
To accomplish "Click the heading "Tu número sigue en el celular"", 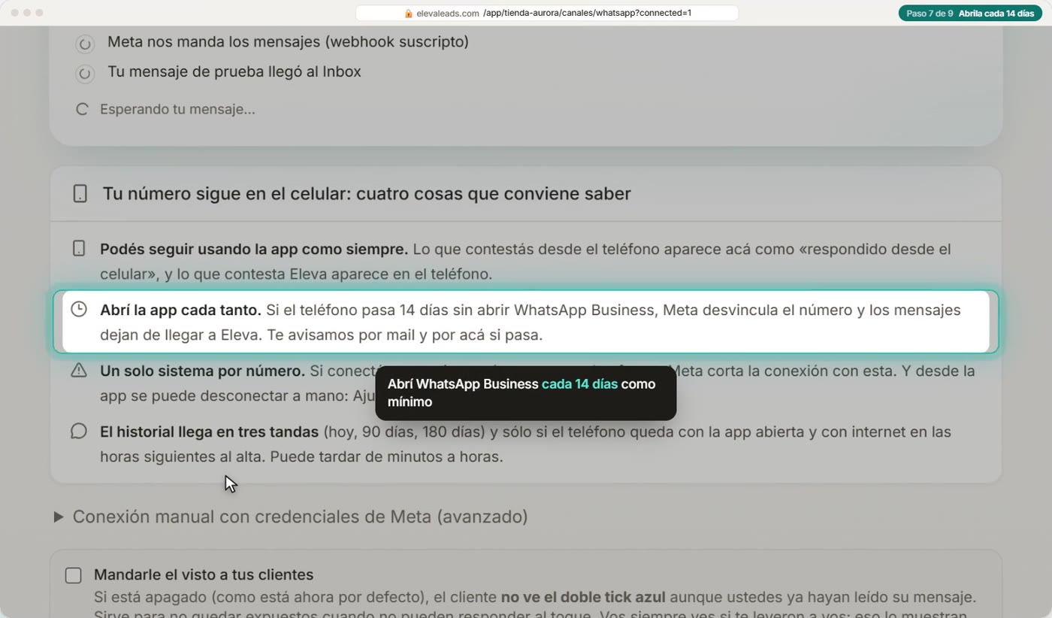I will click(367, 194).
